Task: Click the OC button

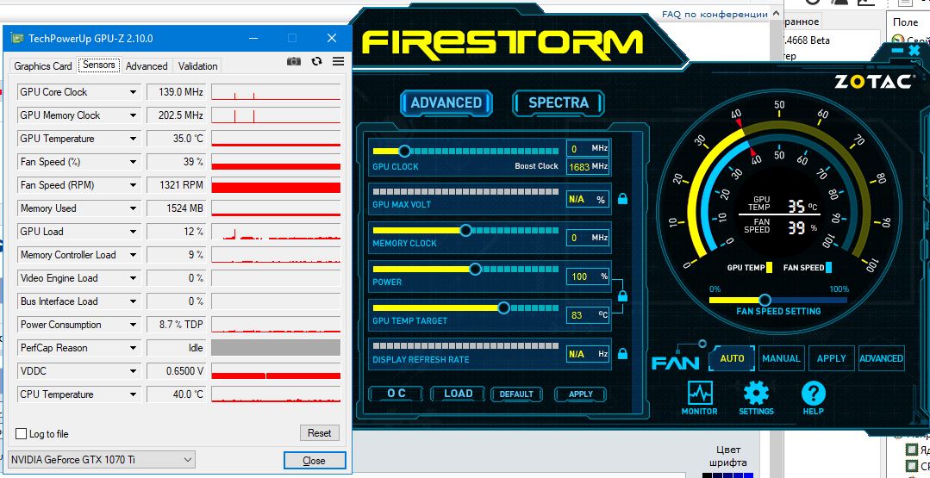Action: click(396, 394)
